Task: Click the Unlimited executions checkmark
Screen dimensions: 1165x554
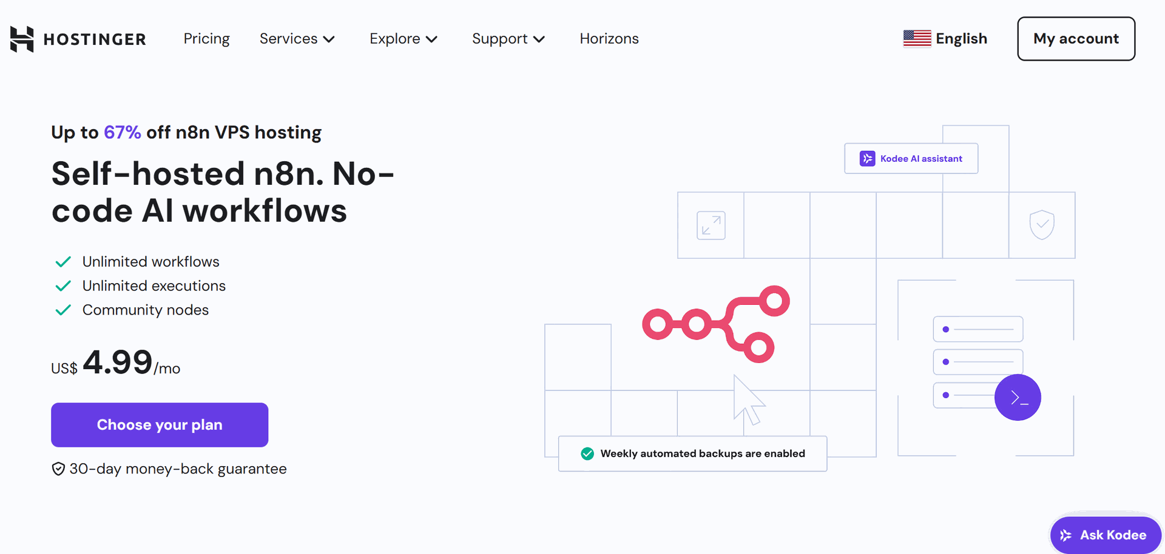Action: click(x=63, y=285)
